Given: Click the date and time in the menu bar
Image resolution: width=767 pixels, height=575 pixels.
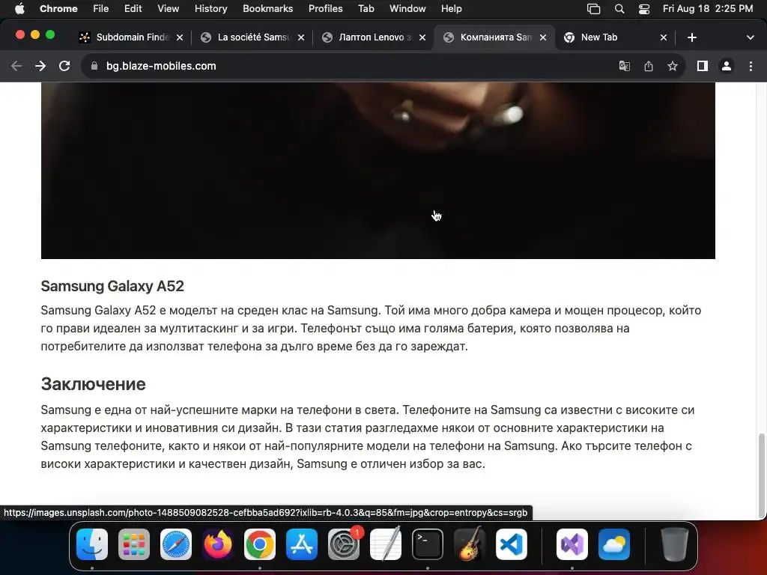Looking at the screenshot, I should [708, 8].
